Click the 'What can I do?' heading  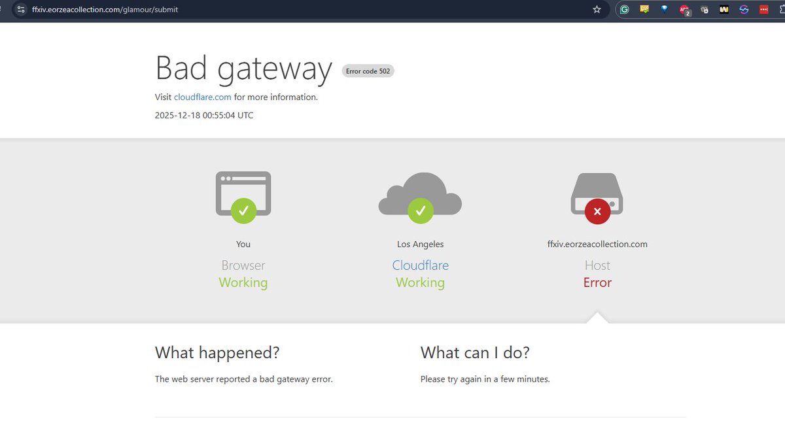[475, 352]
